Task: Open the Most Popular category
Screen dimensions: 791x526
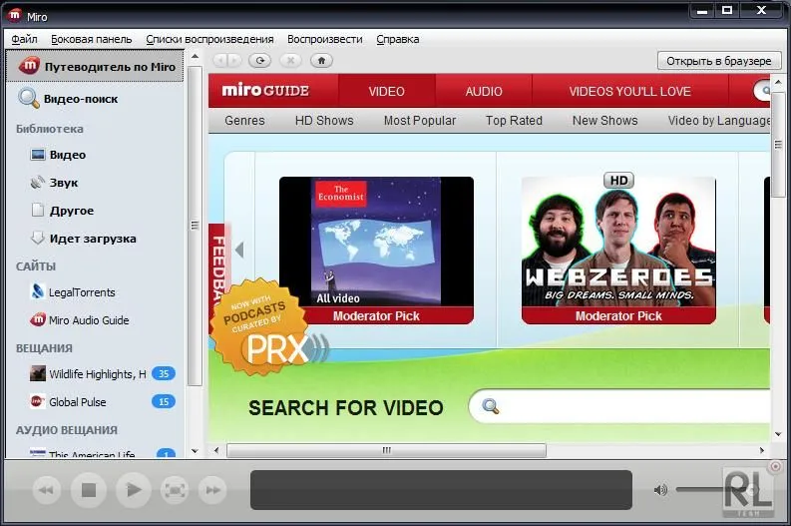Action: click(x=420, y=121)
